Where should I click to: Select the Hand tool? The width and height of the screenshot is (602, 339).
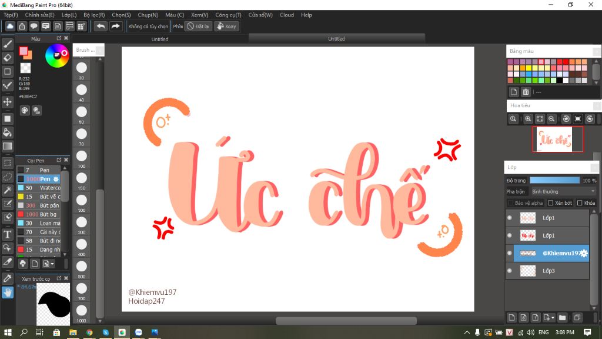click(x=7, y=293)
